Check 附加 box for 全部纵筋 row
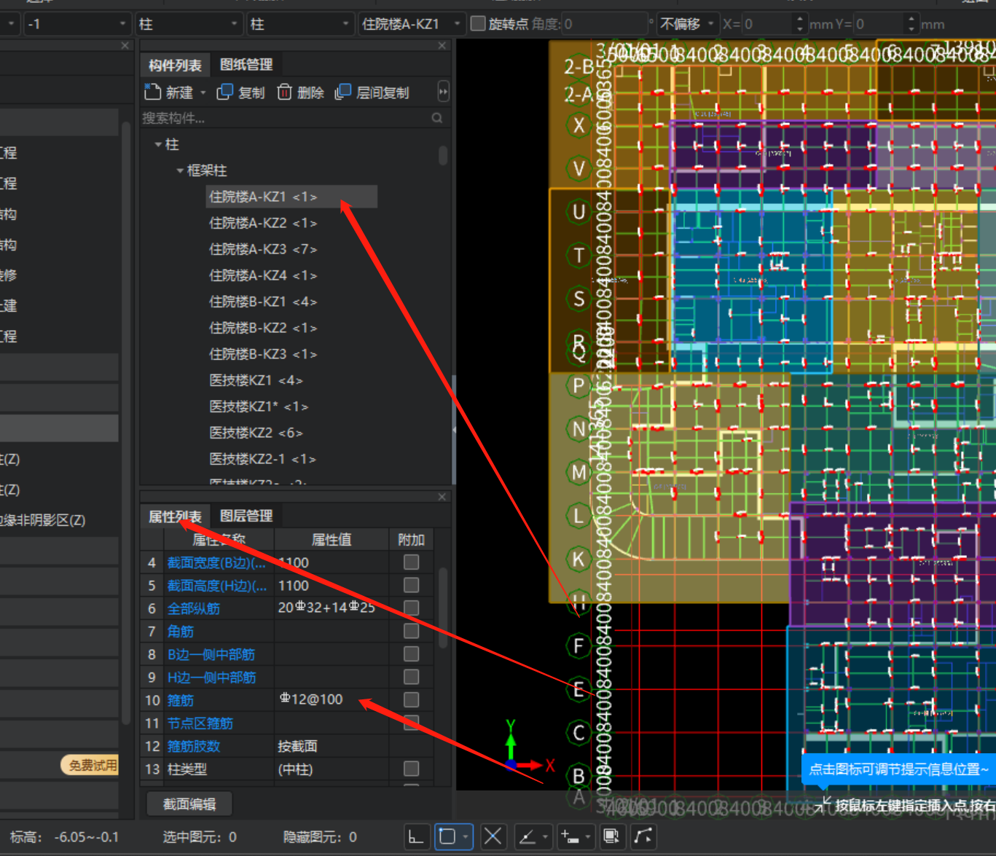The width and height of the screenshot is (996, 856). click(411, 608)
